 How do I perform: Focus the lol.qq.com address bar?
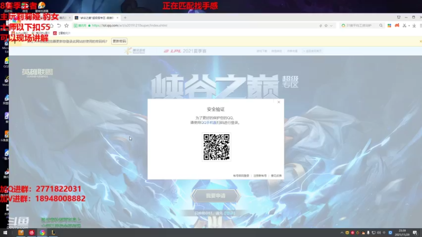(205, 25)
